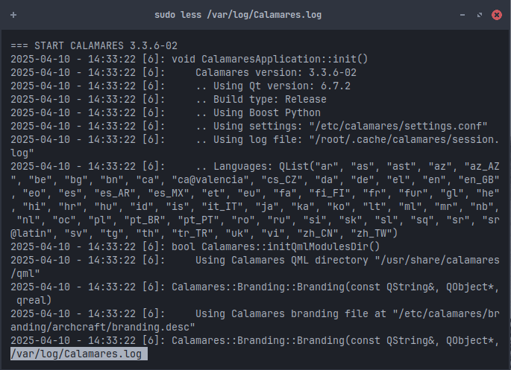The height and width of the screenshot is (370, 511).
Task: Click the "zh_TW" language entry
Action: pyautogui.click(x=372, y=233)
